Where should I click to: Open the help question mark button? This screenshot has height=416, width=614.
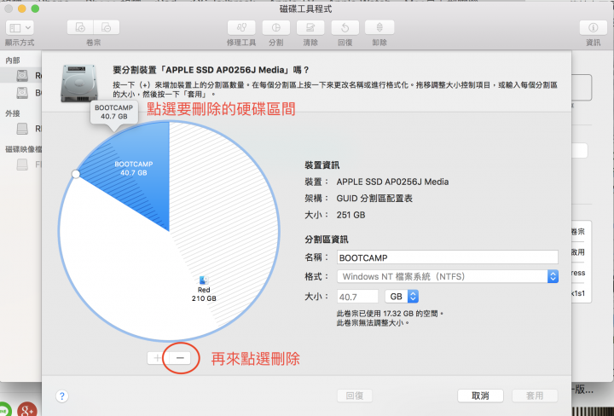(x=62, y=396)
